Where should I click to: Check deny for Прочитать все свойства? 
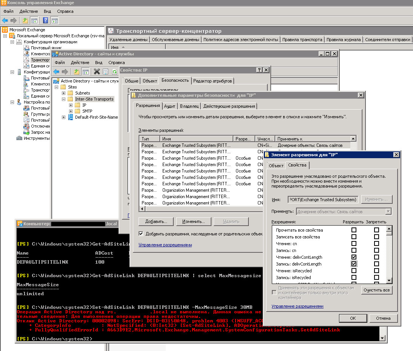click(x=376, y=230)
